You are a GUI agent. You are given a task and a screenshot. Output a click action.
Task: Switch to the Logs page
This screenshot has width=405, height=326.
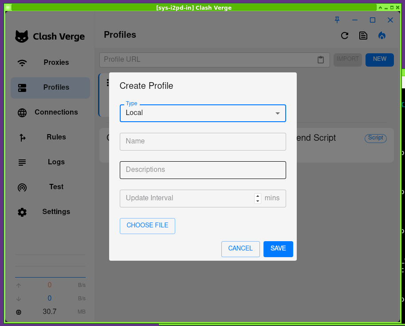pos(51,163)
